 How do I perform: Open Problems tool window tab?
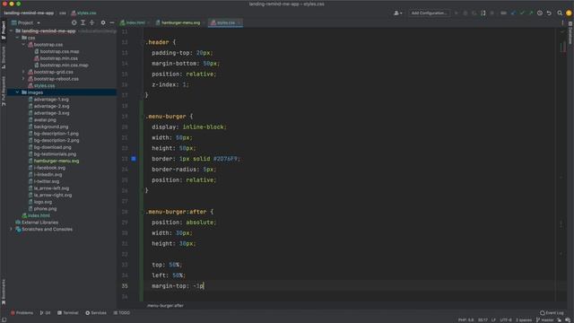click(22, 313)
